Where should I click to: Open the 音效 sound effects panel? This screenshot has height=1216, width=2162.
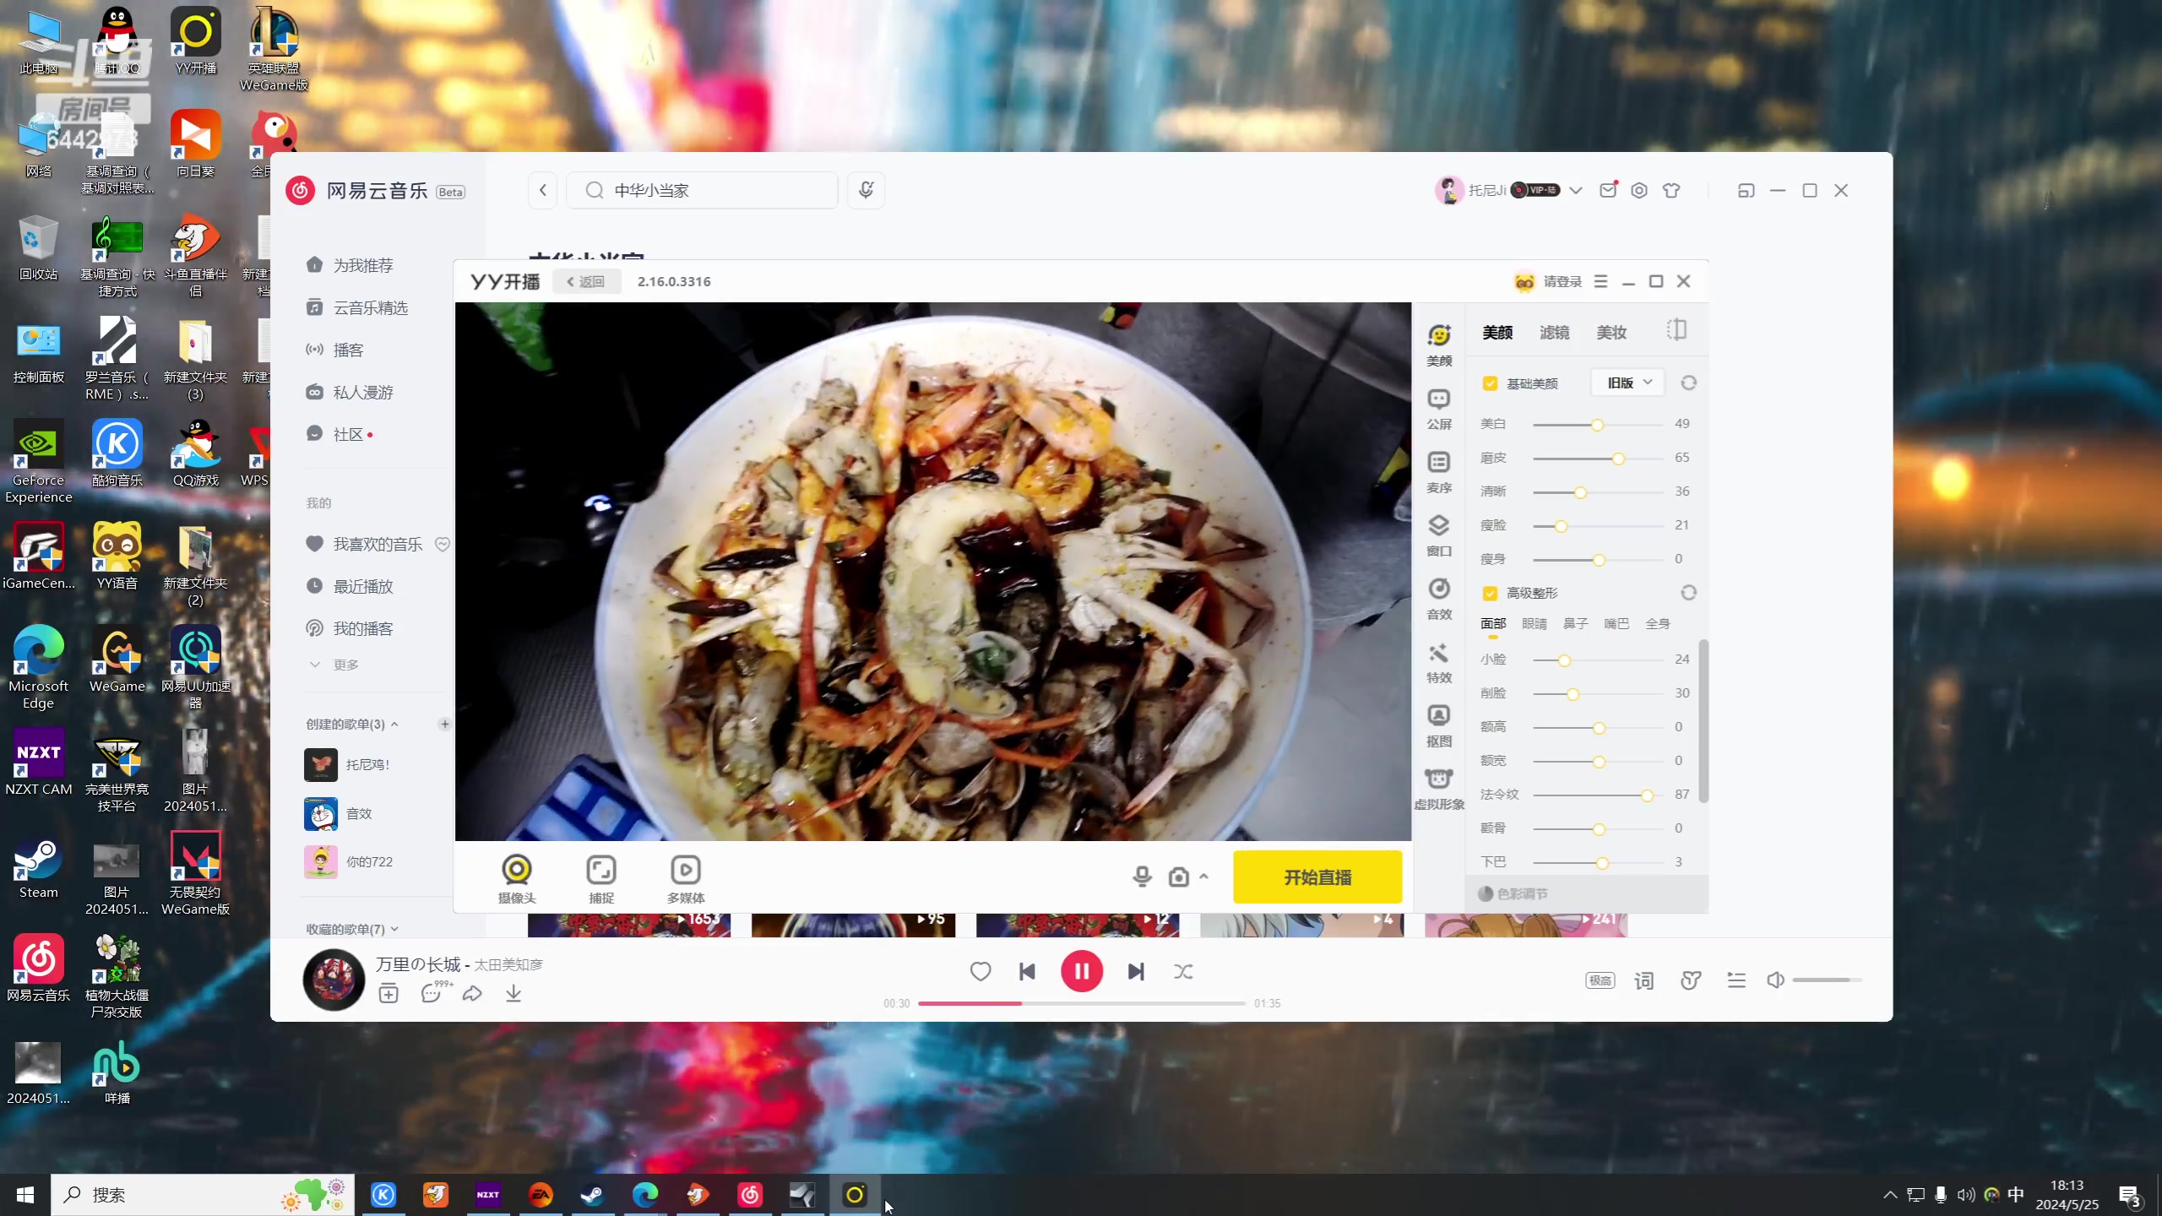pyautogui.click(x=1439, y=599)
